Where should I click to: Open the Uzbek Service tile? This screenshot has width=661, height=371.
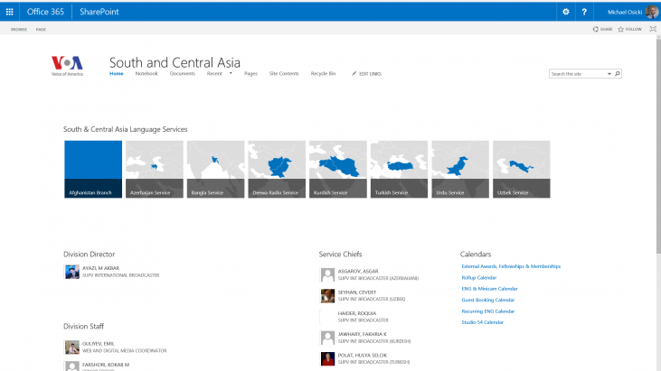(x=522, y=169)
